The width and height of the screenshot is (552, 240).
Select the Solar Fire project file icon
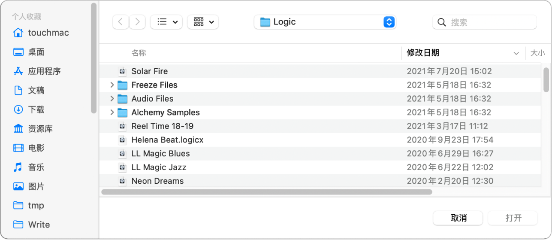(123, 71)
